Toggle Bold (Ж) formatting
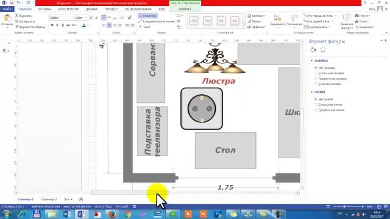Screen dimensions: 390x219 [x=52, y=25]
